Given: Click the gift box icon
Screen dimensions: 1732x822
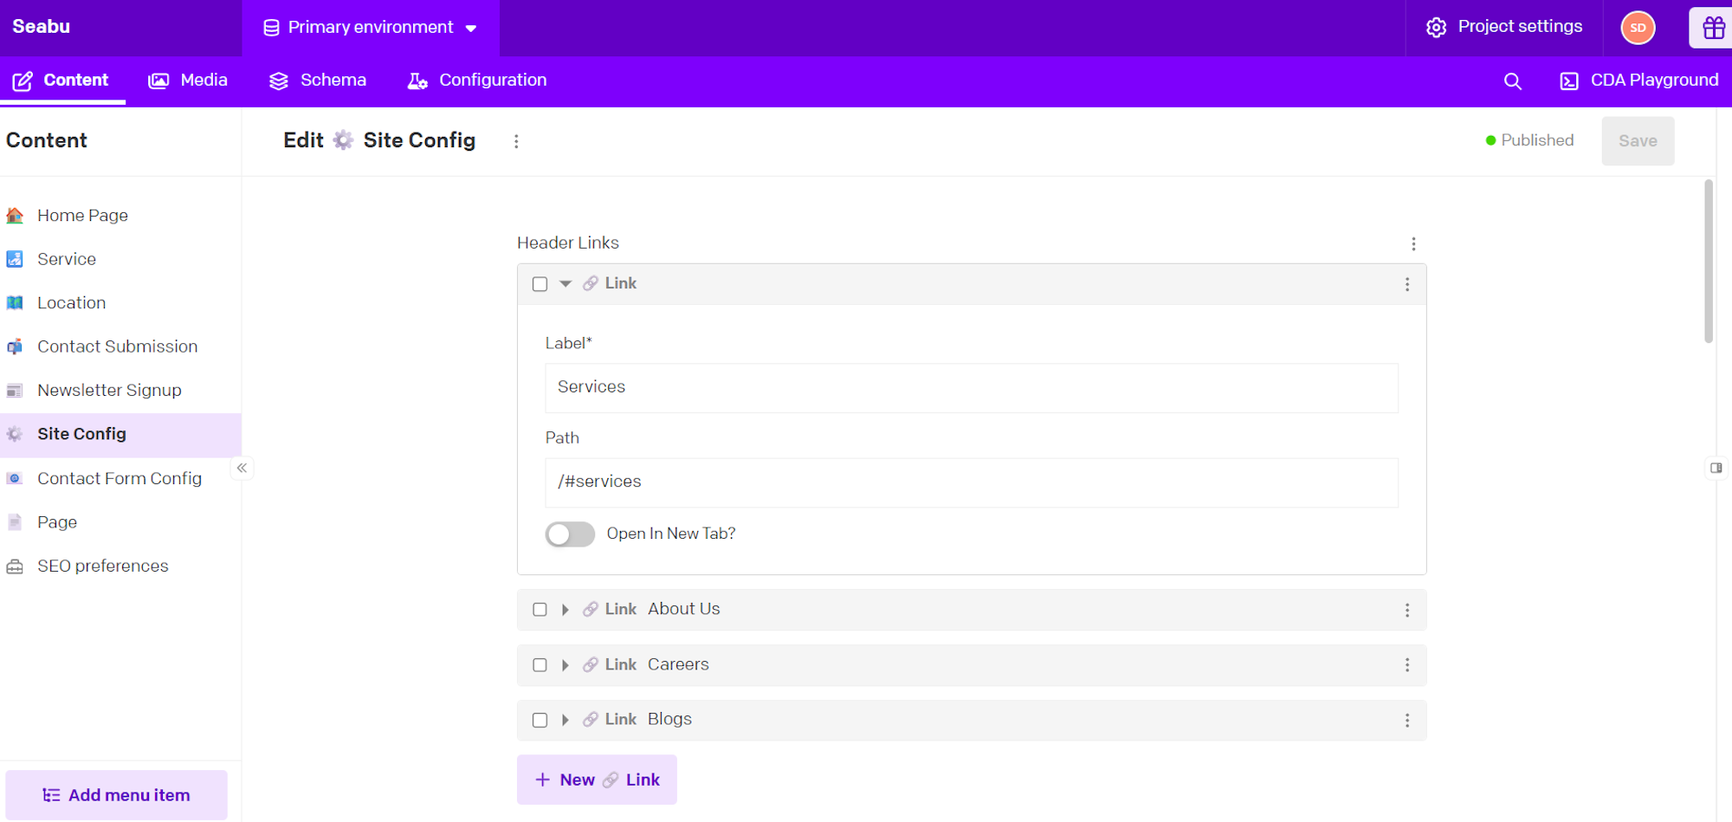Looking at the screenshot, I should pos(1713,28).
